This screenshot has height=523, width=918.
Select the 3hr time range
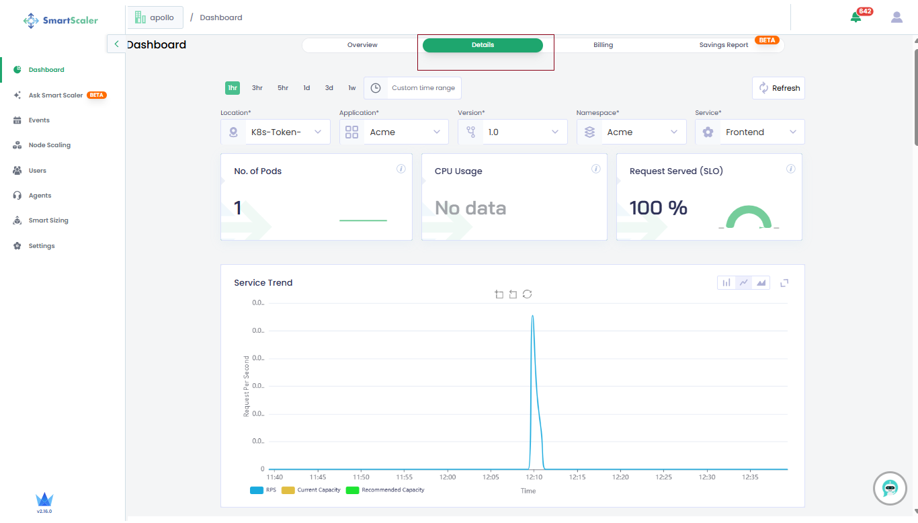257,88
